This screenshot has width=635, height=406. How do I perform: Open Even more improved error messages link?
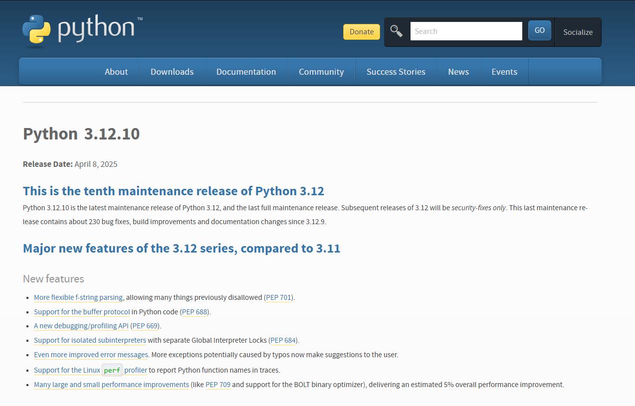click(91, 355)
